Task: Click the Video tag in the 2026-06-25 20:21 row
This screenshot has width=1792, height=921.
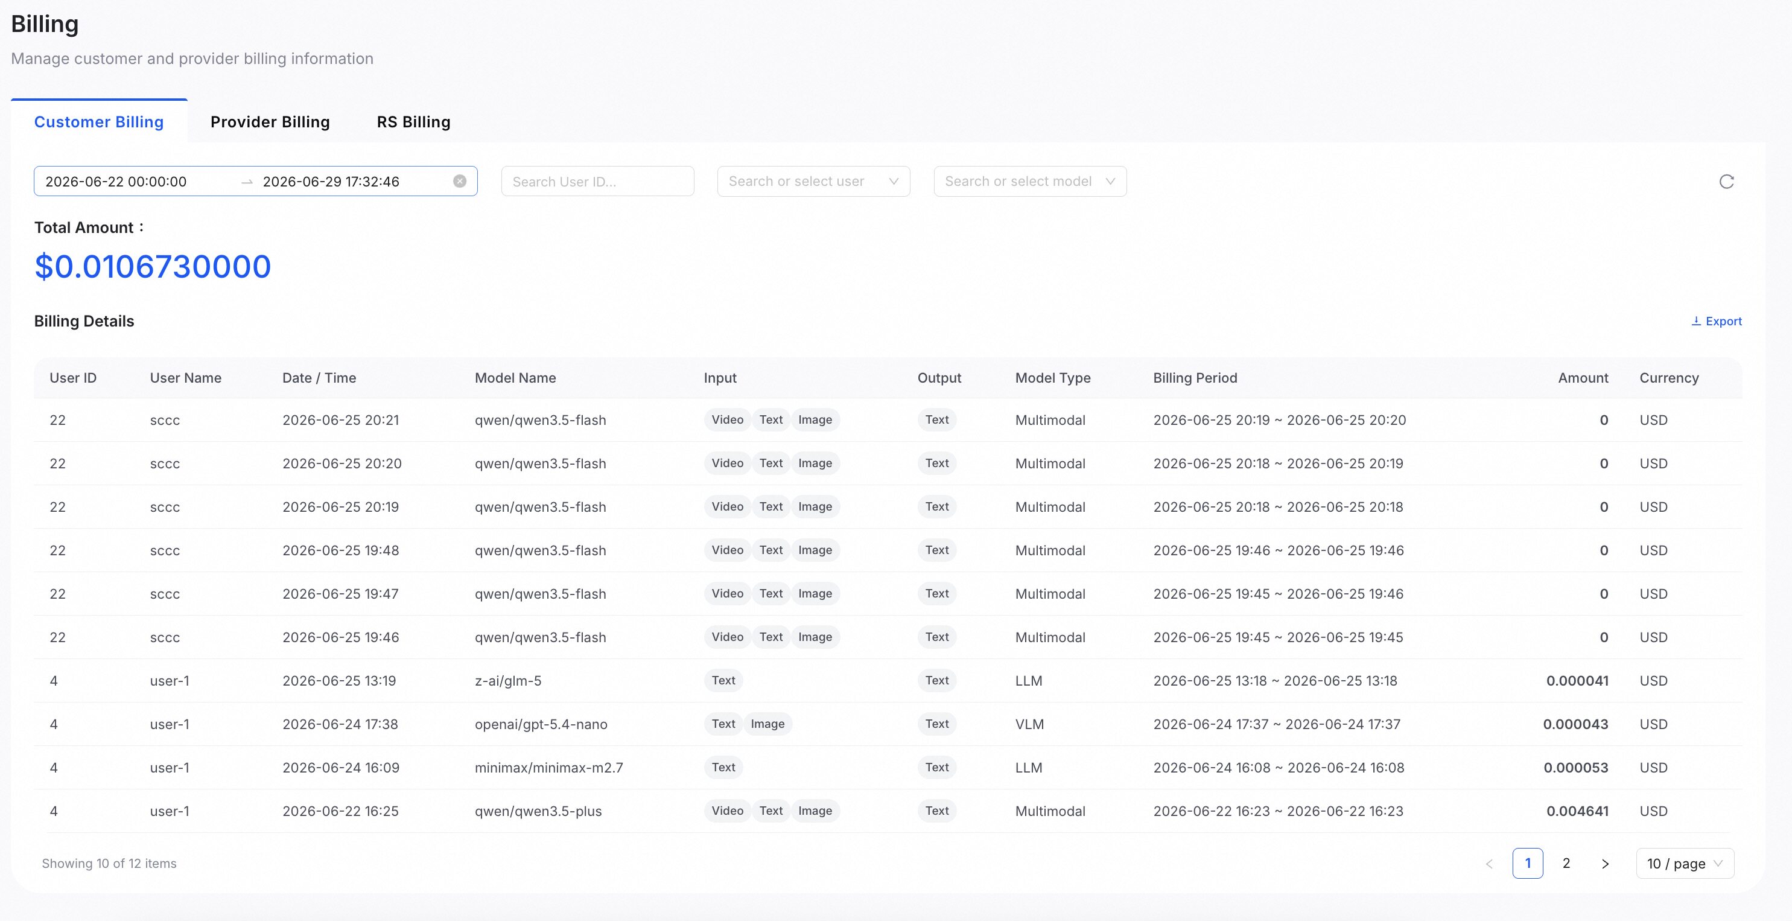Action: (x=727, y=419)
